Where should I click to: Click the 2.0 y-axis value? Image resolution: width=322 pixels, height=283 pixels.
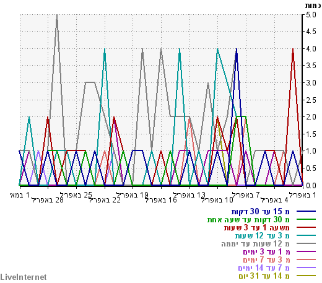click(x=311, y=117)
